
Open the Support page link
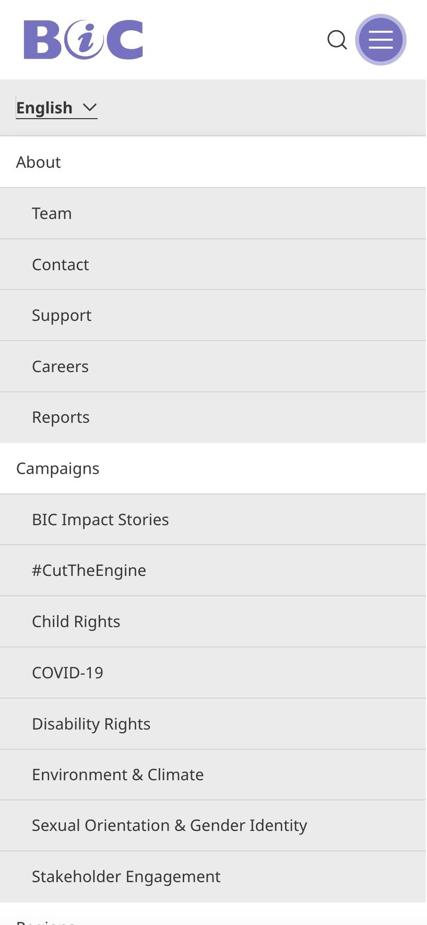(62, 316)
